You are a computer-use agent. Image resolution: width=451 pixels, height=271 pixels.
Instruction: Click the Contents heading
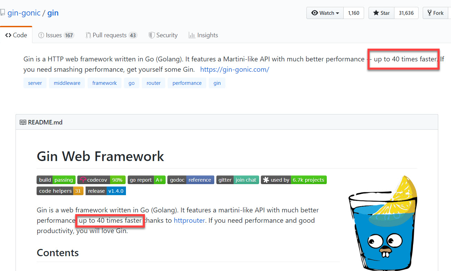tap(58, 253)
